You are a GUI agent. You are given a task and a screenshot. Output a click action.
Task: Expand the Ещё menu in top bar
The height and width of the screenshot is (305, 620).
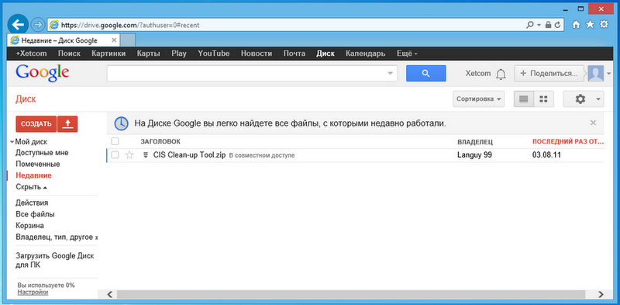[x=408, y=54]
